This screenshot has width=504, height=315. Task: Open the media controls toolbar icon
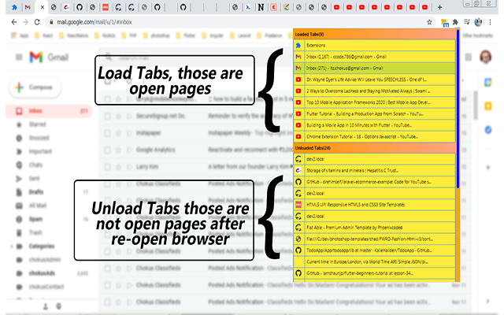(467, 22)
